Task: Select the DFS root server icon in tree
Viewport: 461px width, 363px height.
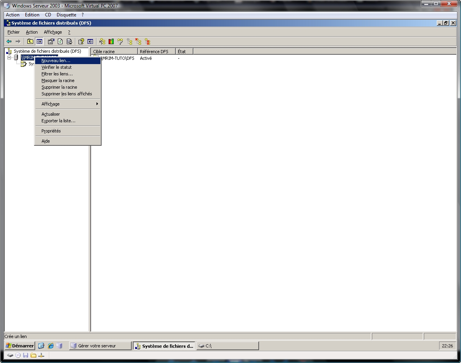Action: 16,58
